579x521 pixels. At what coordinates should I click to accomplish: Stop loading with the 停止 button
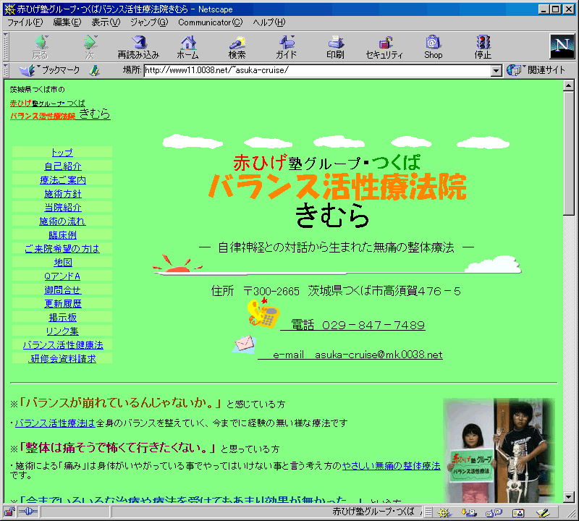(x=483, y=47)
